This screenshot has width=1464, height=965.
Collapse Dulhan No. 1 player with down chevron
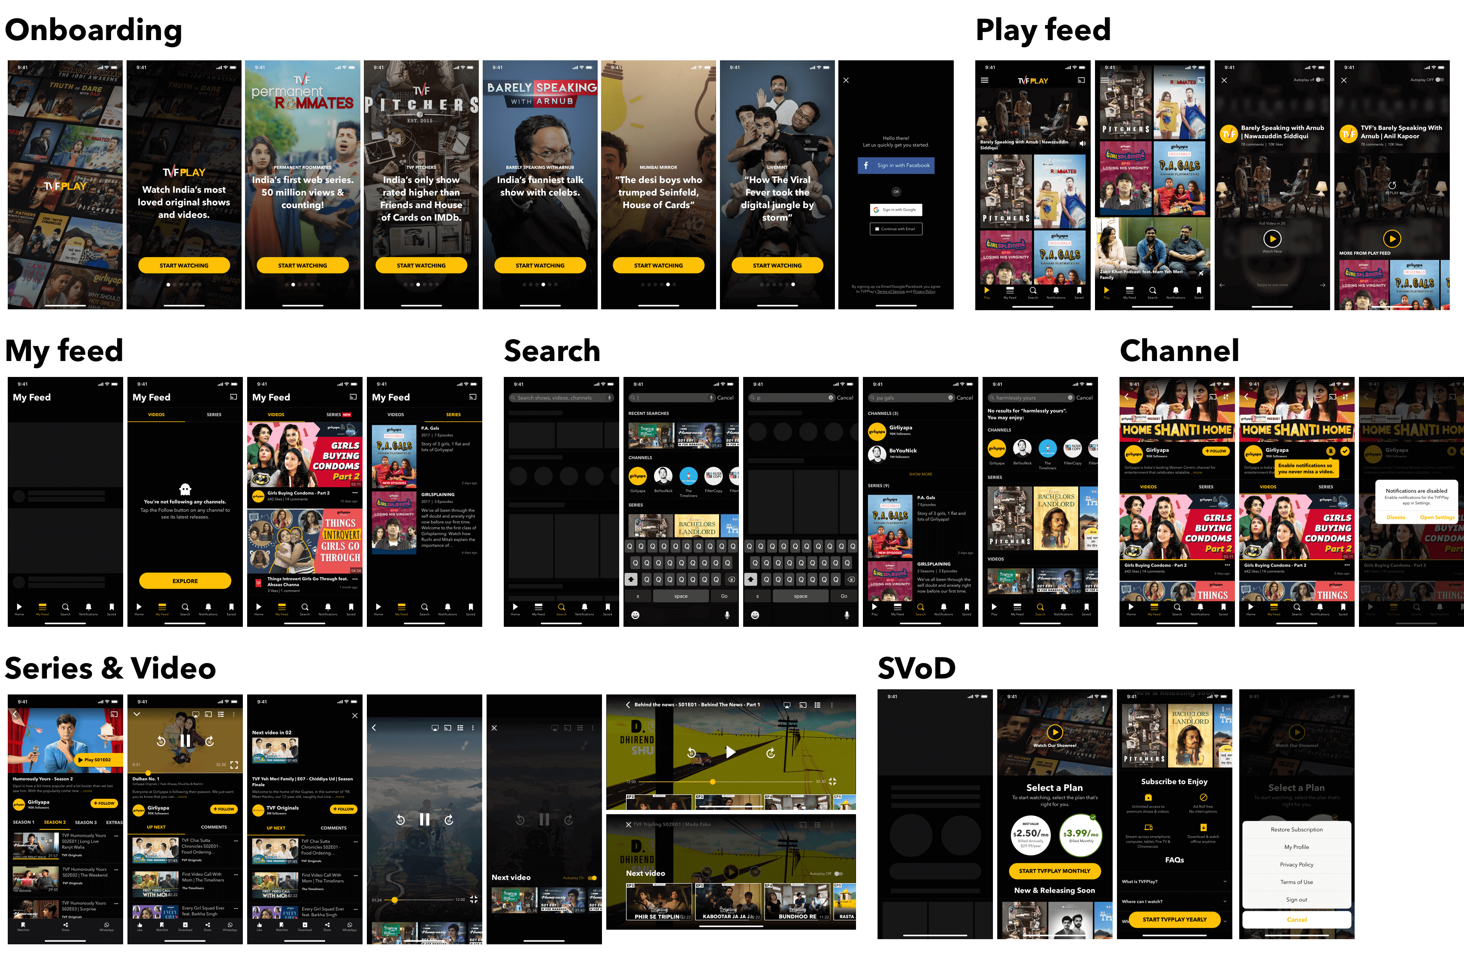tap(136, 714)
